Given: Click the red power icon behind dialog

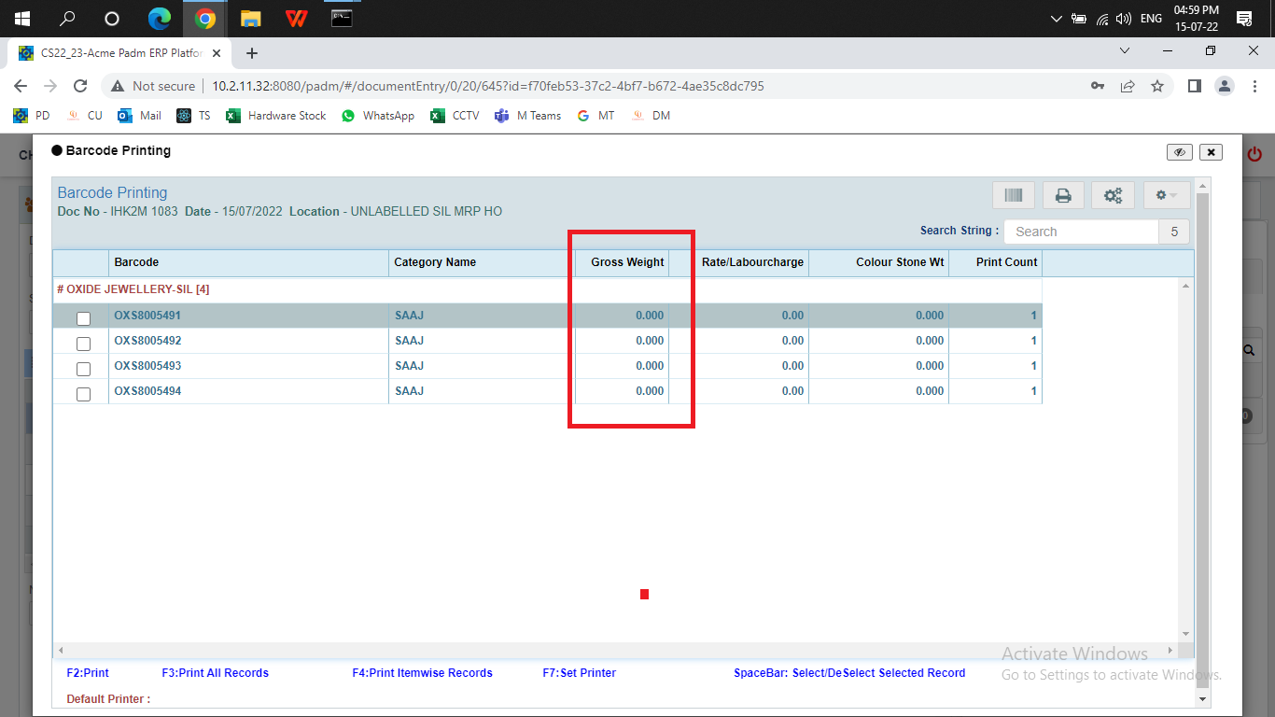Looking at the screenshot, I should pyautogui.click(x=1254, y=154).
